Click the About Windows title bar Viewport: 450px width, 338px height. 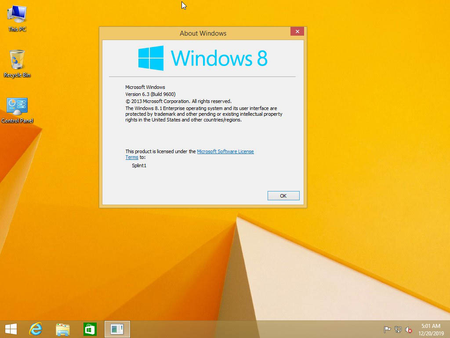point(203,33)
